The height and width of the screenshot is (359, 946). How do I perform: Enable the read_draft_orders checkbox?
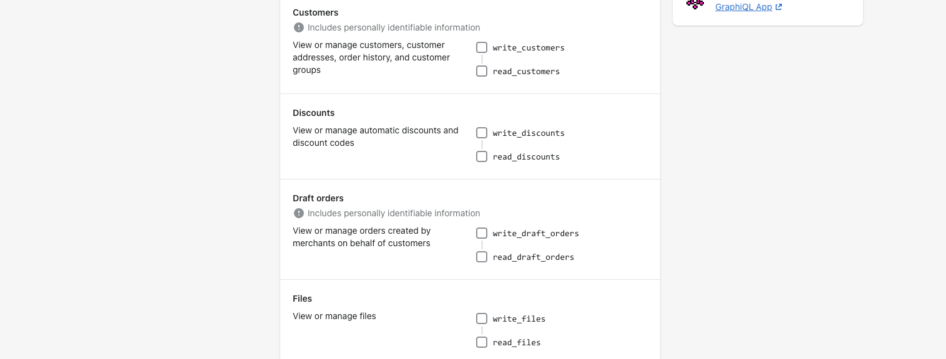tap(482, 257)
